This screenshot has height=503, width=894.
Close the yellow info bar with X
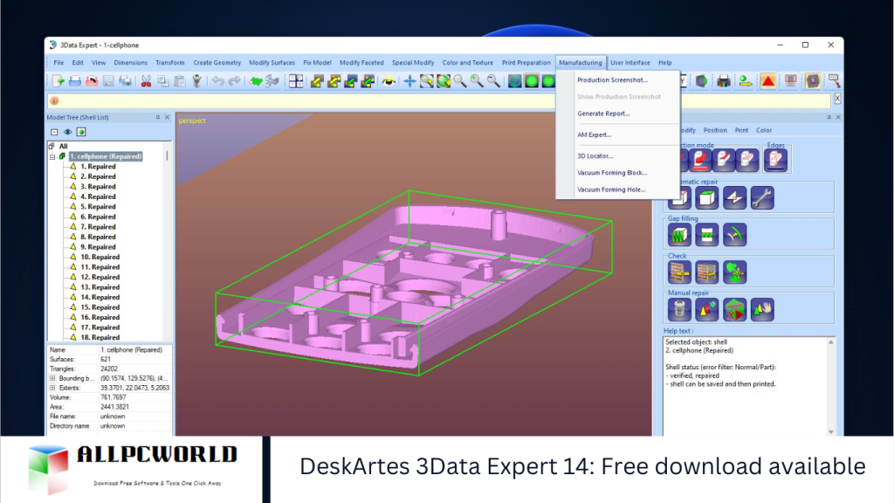click(x=837, y=99)
